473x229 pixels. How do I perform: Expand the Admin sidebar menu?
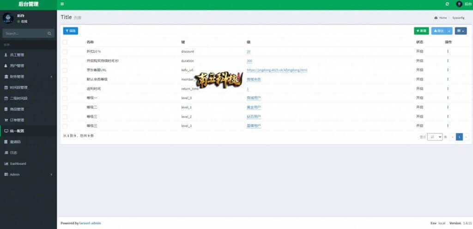point(28,175)
